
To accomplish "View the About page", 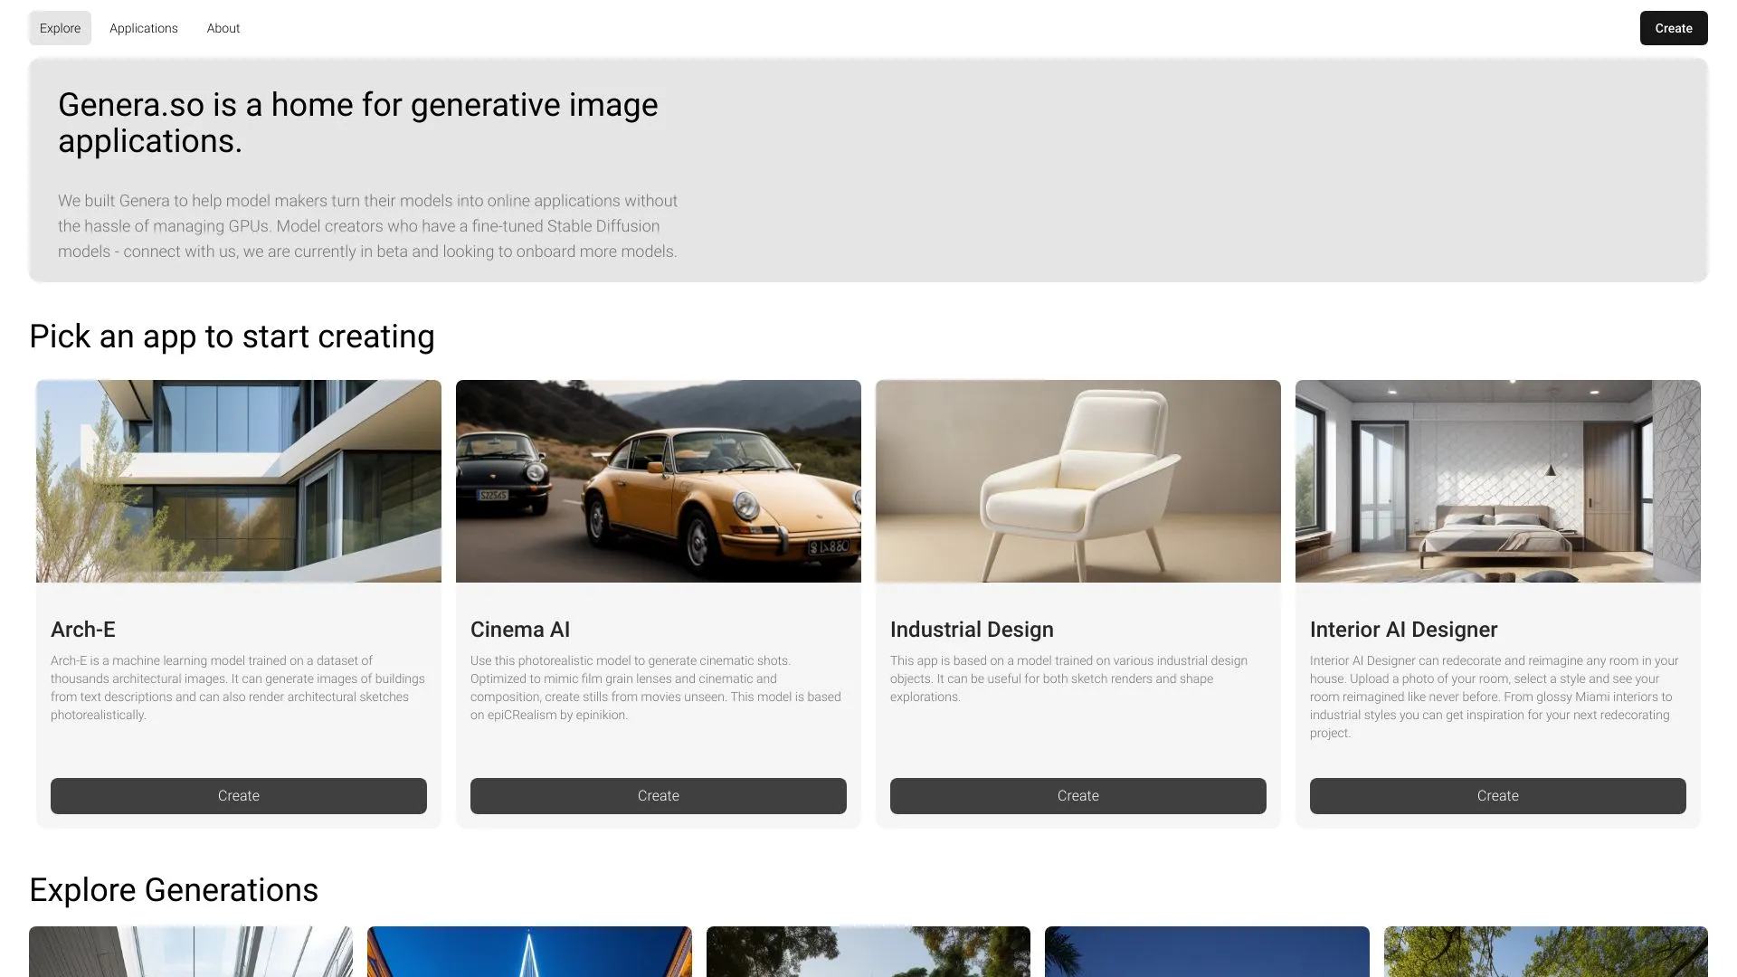I will point(223,28).
